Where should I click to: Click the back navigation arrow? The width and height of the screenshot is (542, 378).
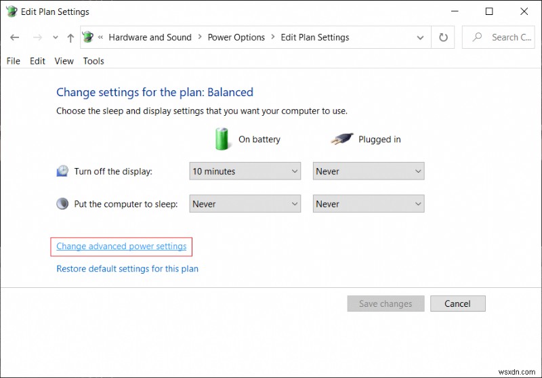click(16, 38)
